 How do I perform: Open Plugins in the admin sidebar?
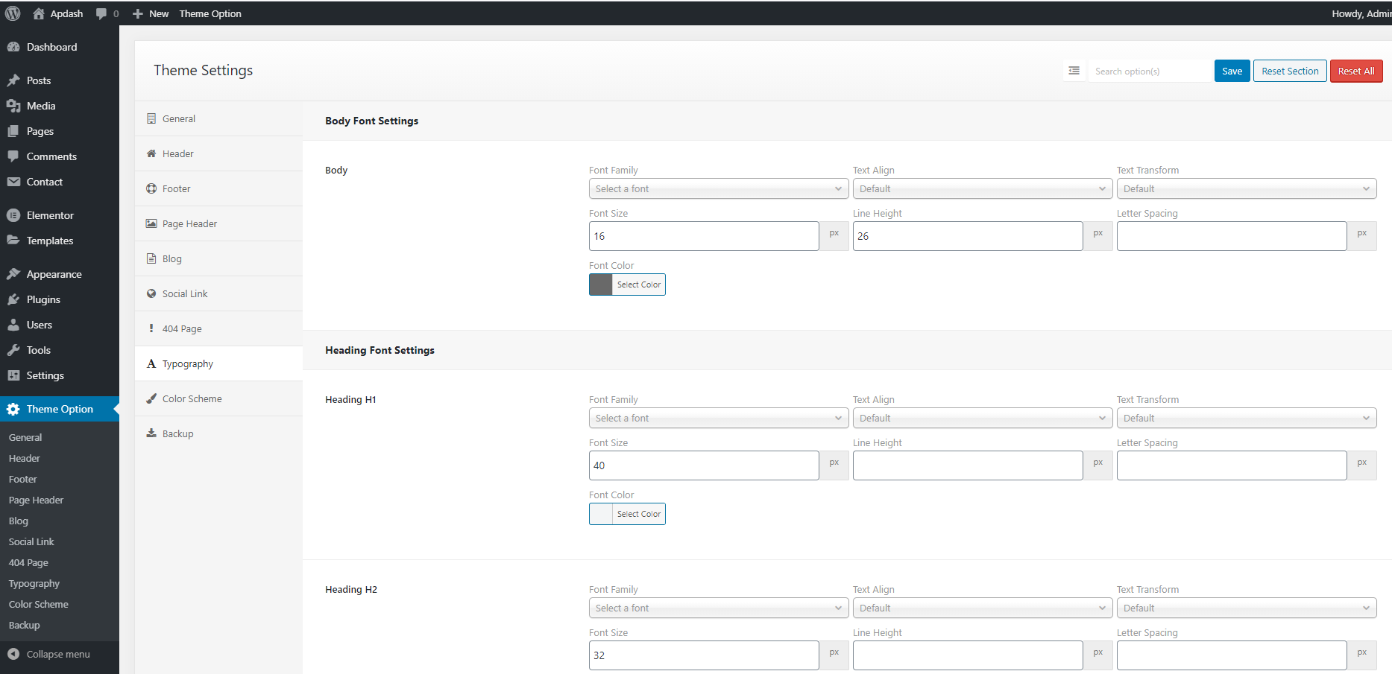[43, 299]
